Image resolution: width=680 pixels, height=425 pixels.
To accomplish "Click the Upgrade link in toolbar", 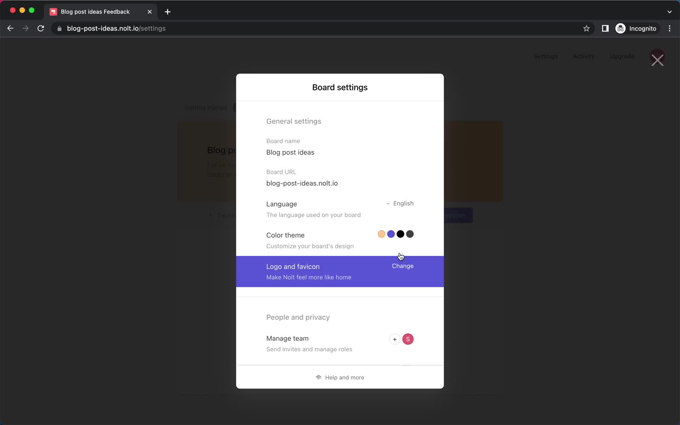I will point(622,56).
